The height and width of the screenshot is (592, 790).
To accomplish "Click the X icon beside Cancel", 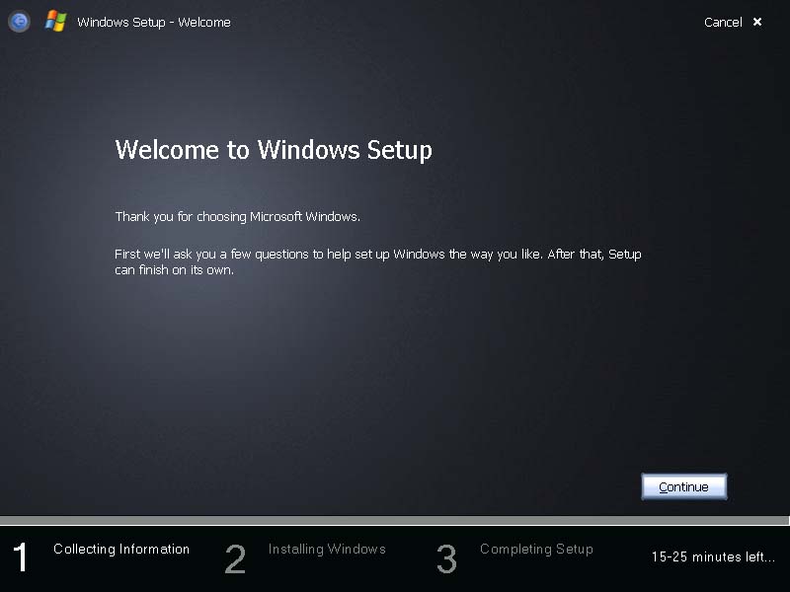I will point(757,22).
